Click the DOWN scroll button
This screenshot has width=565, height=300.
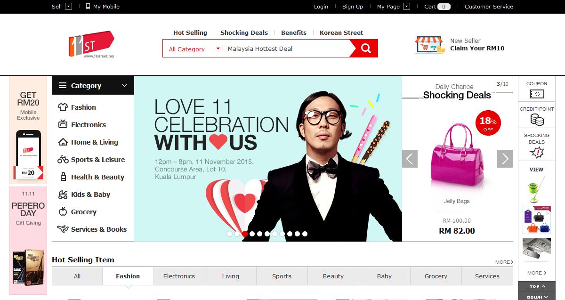coord(537,297)
